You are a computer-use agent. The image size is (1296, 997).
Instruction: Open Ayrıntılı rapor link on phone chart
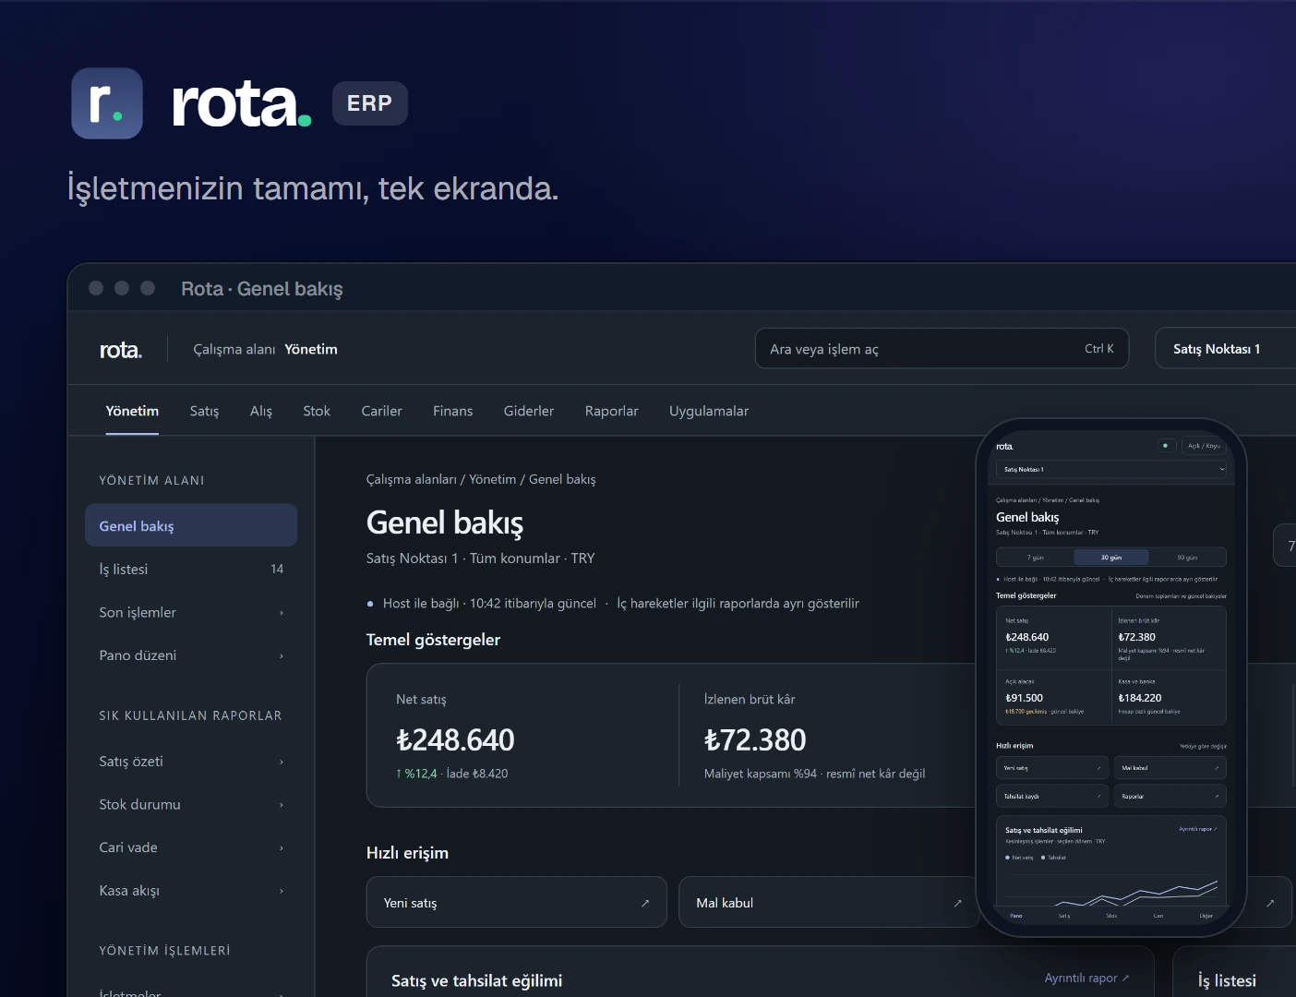click(1198, 829)
